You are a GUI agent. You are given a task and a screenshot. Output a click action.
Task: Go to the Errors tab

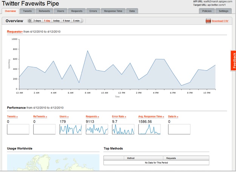[x=93, y=11]
